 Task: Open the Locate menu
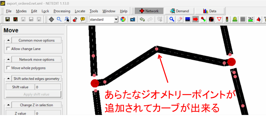[x=80, y=11]
